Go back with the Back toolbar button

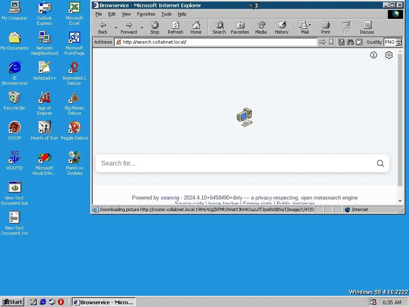(x=103, y=28)
